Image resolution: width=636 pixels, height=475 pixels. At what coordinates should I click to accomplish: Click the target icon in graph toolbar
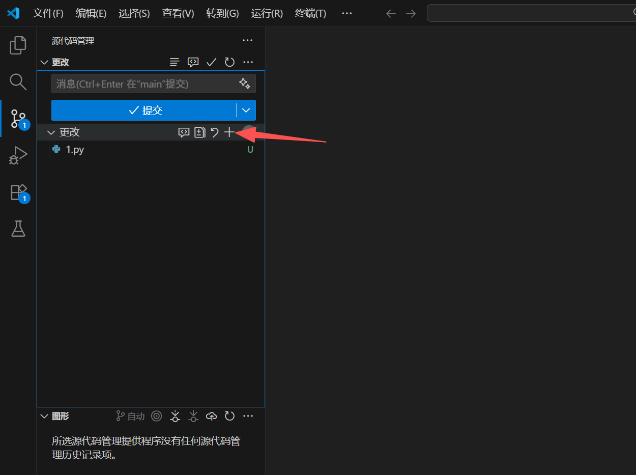point(157,416)
